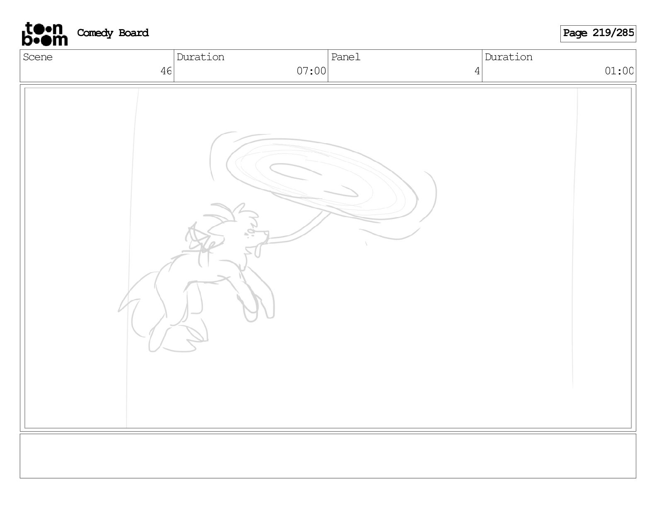Select panel number '4'
This screenshot has height=508, width=657.
(477, 71)
